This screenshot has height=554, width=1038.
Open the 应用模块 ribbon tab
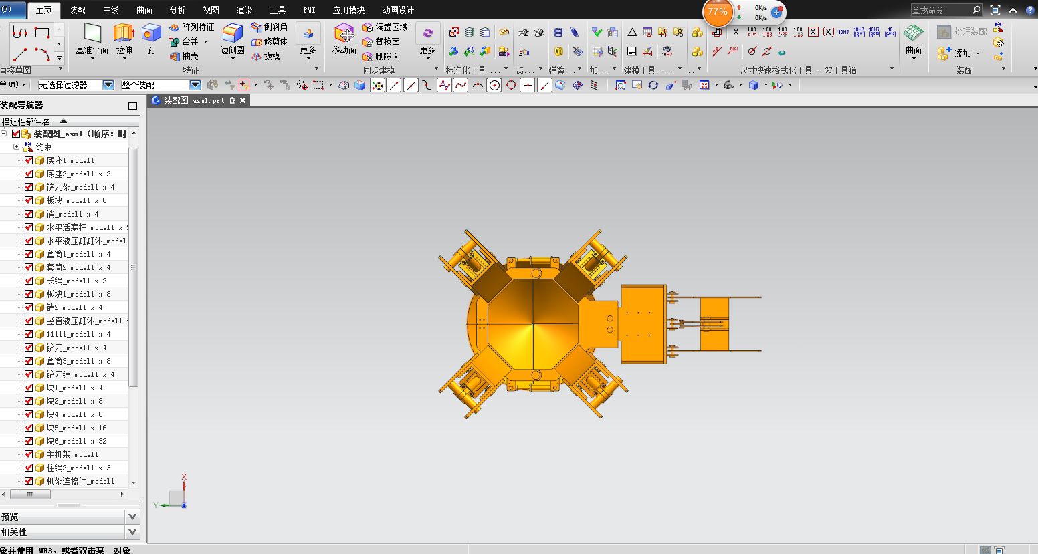(x=348, y=10)
